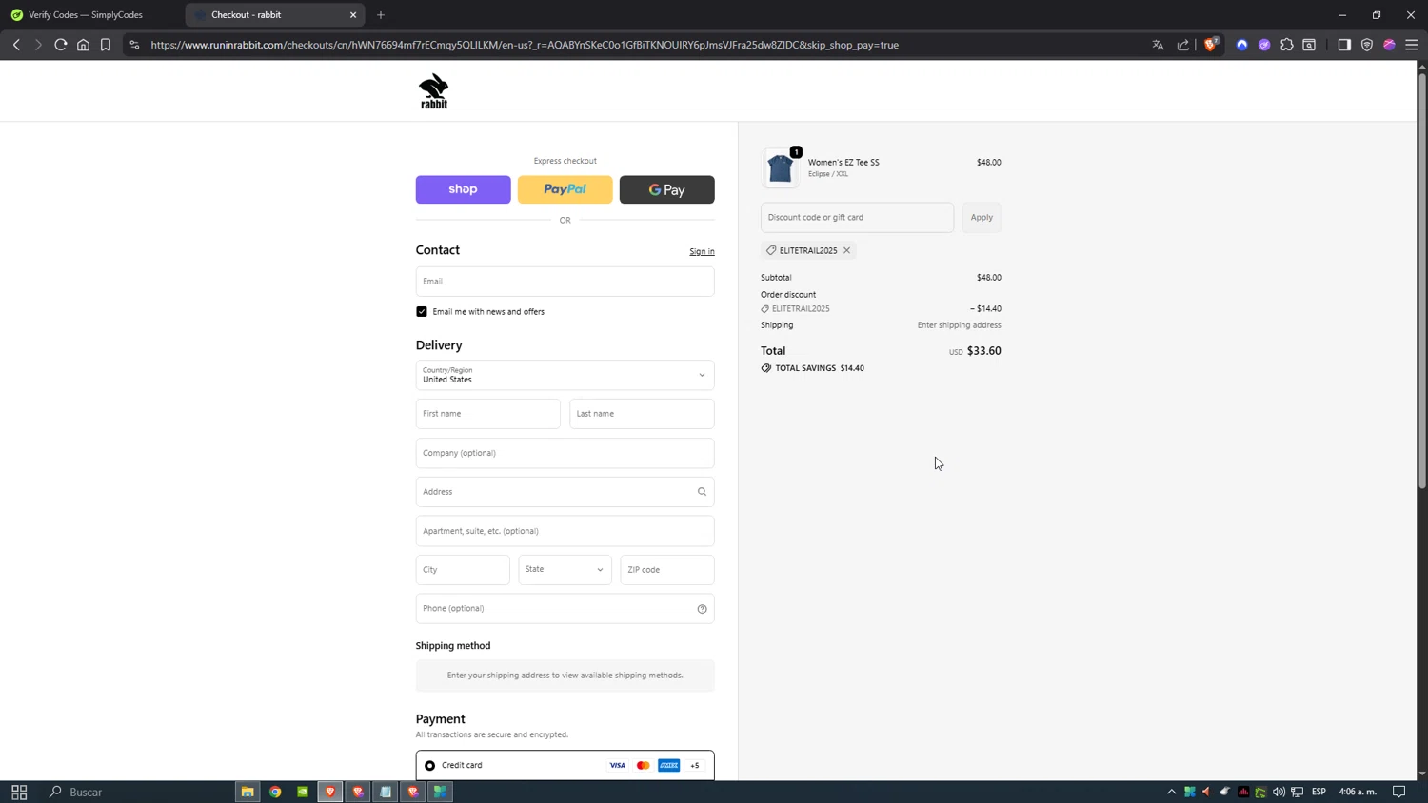Click the City field
Image resolution: width=1428 pixels, height=803 pixels.
coord(463,570)
